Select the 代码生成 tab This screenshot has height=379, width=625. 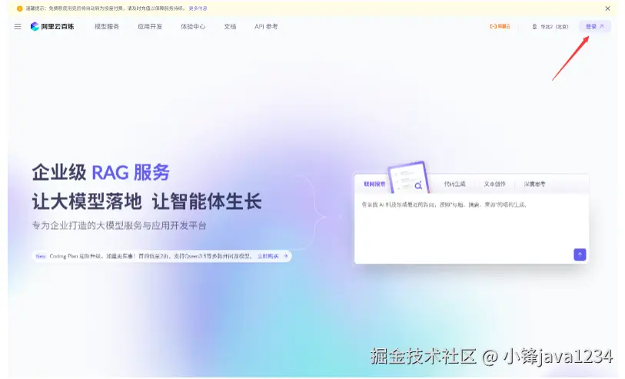(455, 185)
